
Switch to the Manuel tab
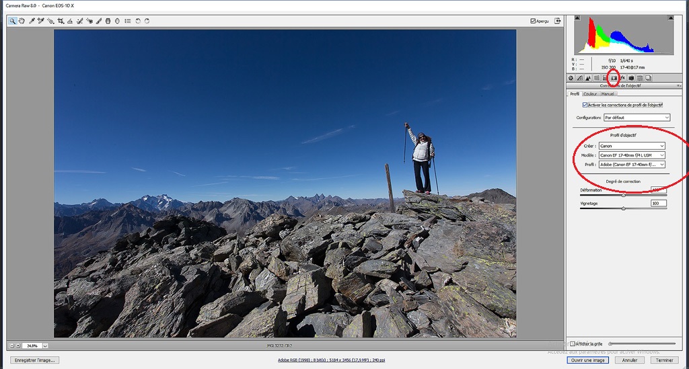click(607, 94)
